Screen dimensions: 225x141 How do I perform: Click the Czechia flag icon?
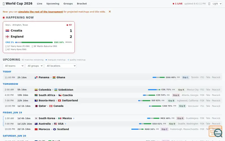[x=60, y=95]
